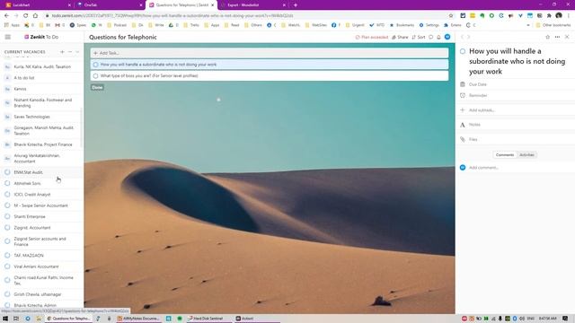Open Kurla, NK Kalra, Audit, Taxation list
The image size is (575, 323).
coord(41,66)
